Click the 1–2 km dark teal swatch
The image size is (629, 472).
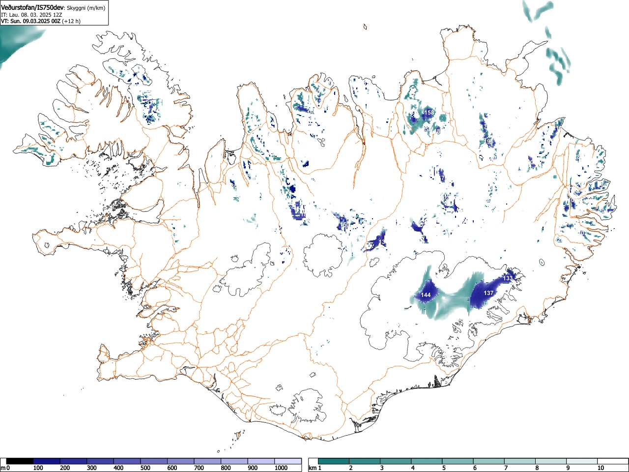point(334,461)
